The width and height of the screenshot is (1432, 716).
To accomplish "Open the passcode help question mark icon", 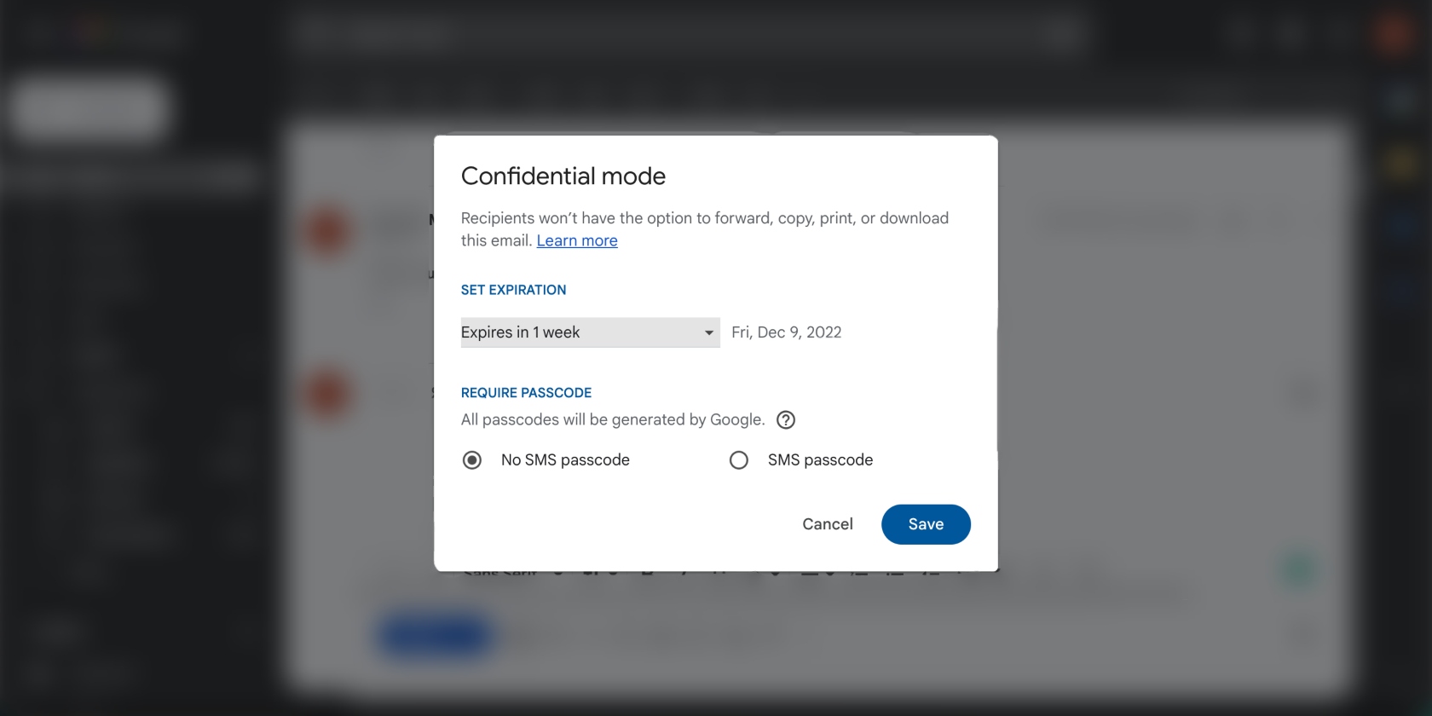I will click(x=786, y=419).
